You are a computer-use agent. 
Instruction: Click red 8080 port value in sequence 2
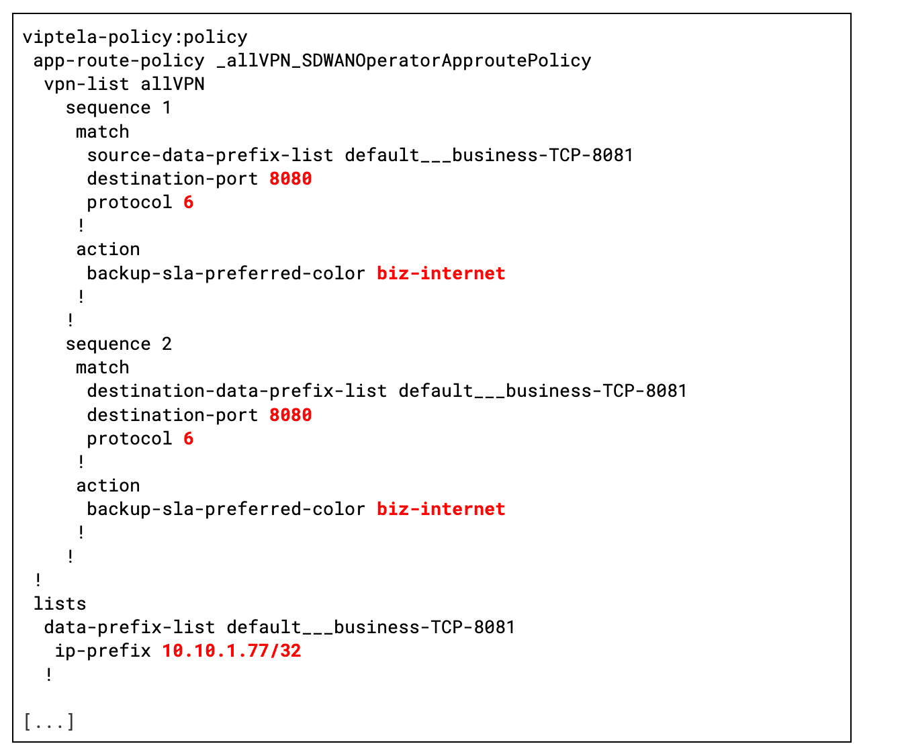(290, 415)
